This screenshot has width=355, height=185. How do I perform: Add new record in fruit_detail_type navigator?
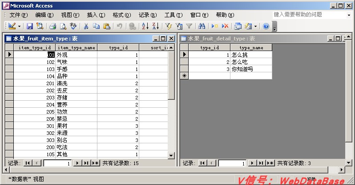270,163
